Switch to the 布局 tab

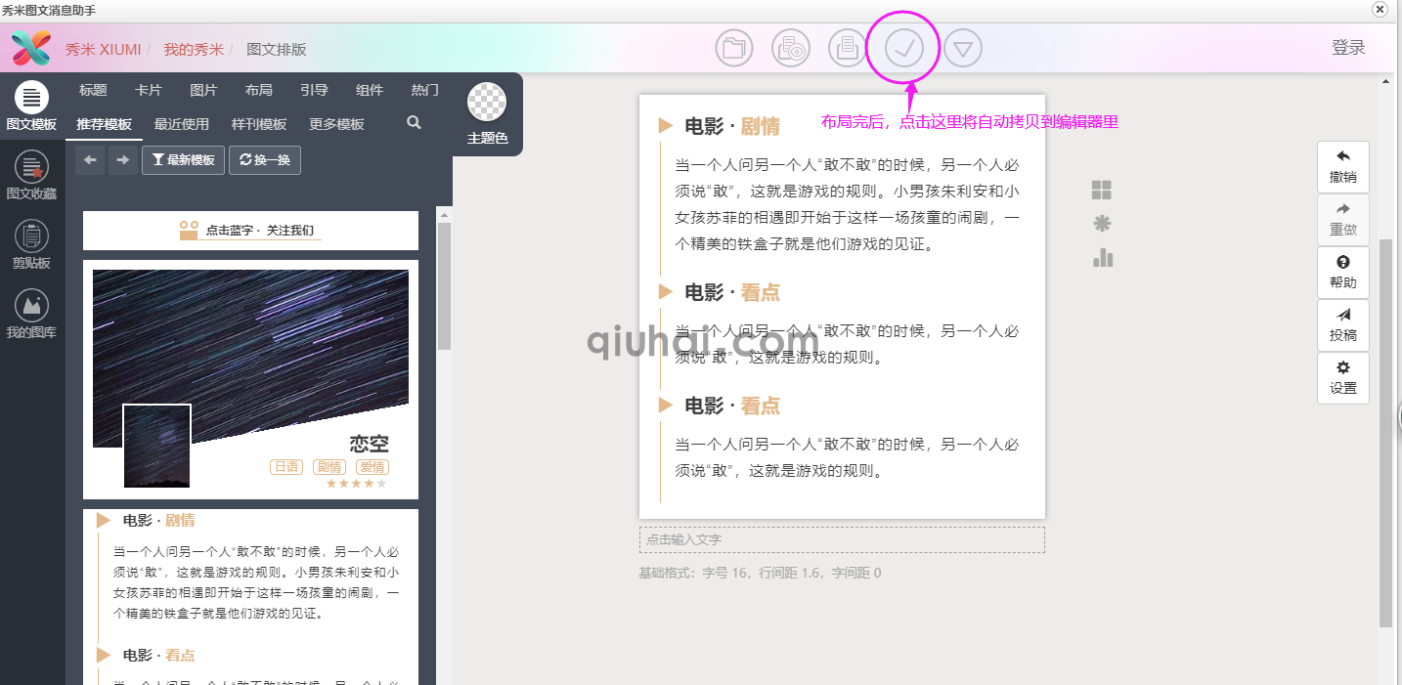pyautogui.click(x=258, y=89)
